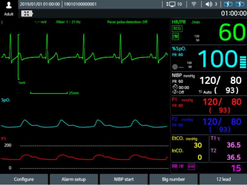This screenshot has height=185, width=247.
Task: Click the NIBP countdown stopwatch icon
Action: pyautogui.click(x=174, y=87)
